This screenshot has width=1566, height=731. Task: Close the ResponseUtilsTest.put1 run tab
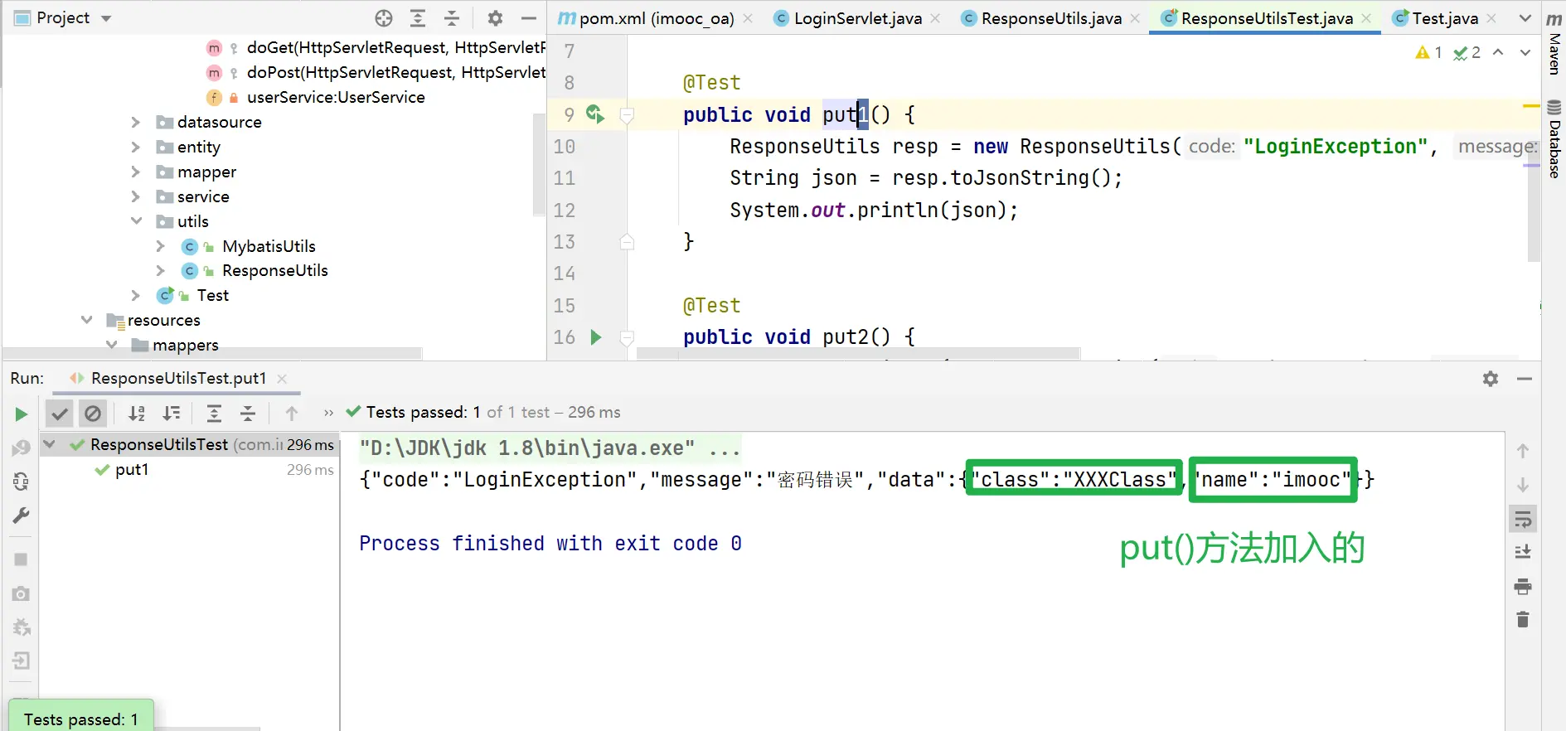coord(282,379)
